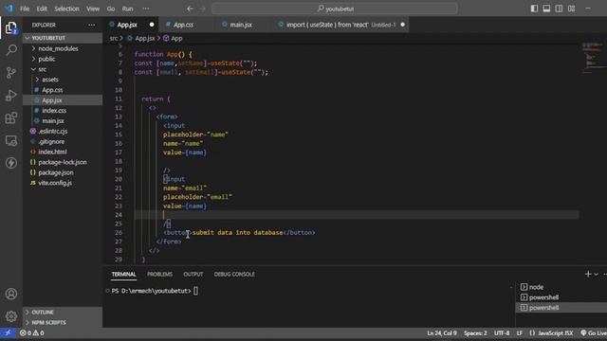Viewport: 607px width, 341px height.
Task: Open index.css in explorer
Action: [63, 110]
